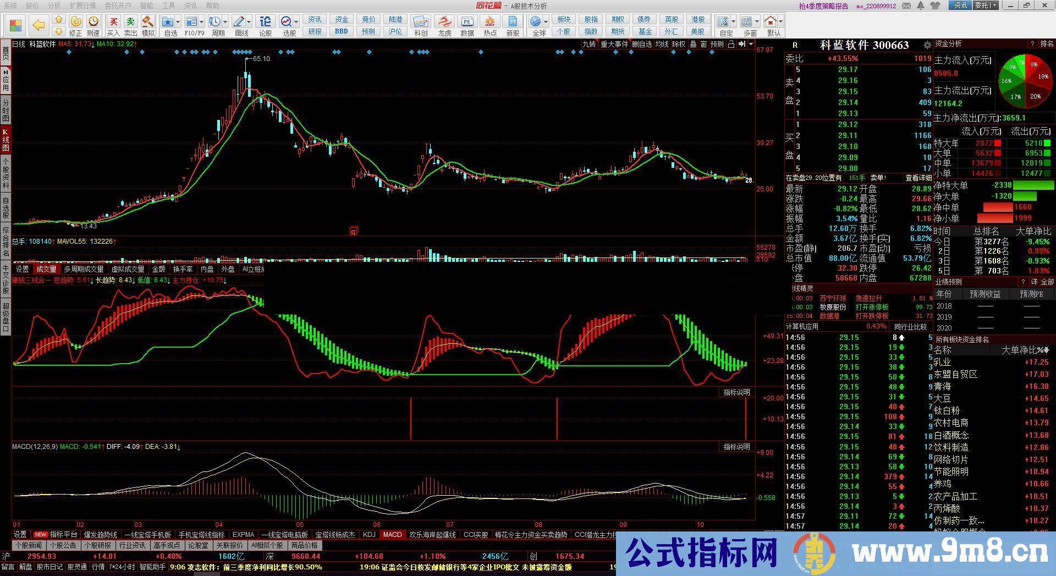Click the 买入 buy icon
This screenshot has width=1056, height=576.
113,22
